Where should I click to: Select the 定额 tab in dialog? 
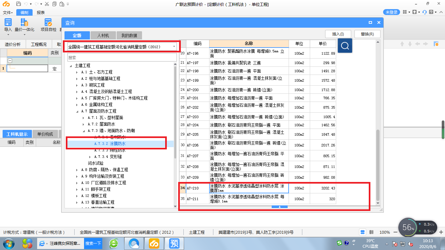click(77, 35)
